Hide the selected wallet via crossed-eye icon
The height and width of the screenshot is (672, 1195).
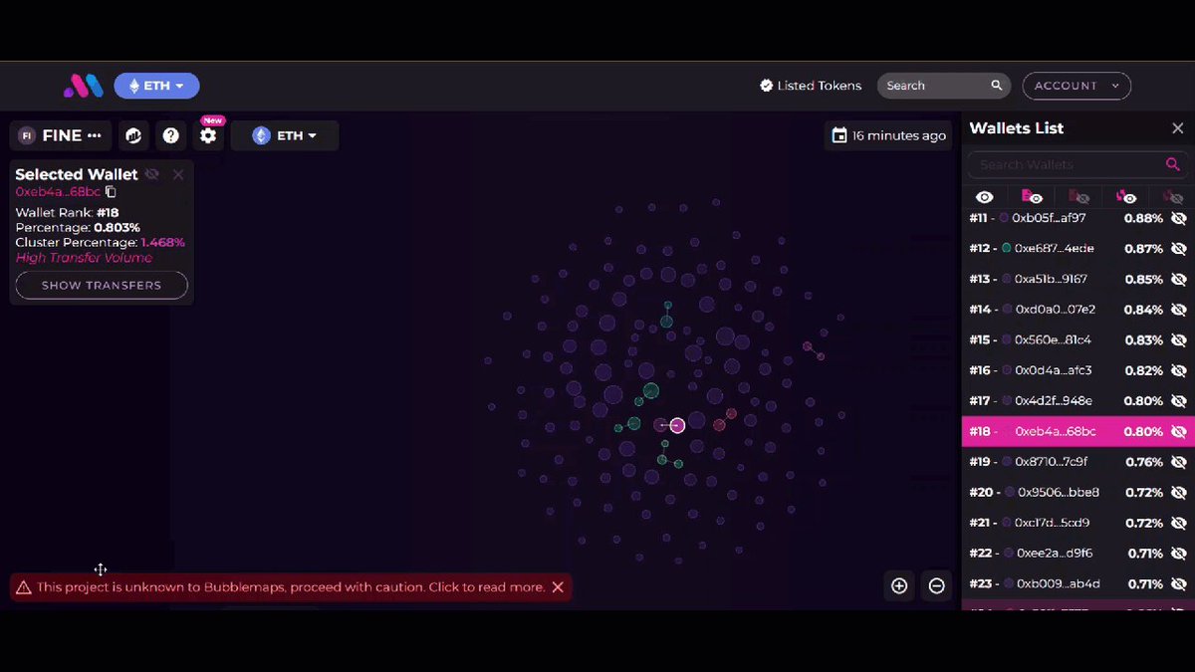coord(151,174)
